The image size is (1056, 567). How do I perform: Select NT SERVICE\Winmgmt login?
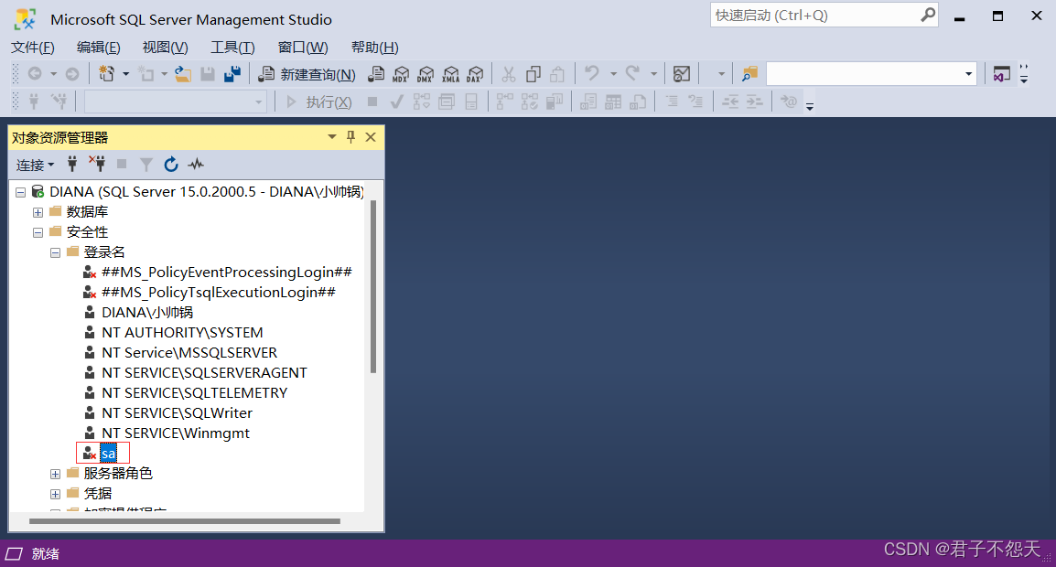pyautogui.click(x=175, y=433)
